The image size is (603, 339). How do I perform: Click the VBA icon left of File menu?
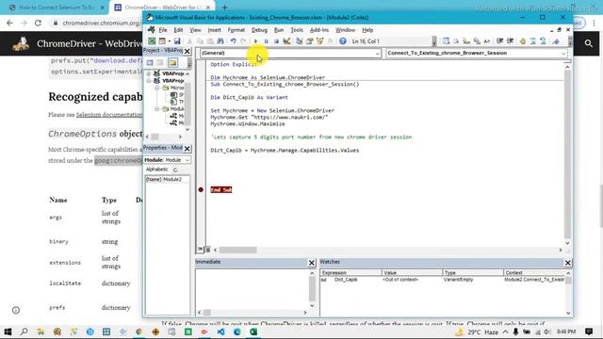[x=152, y=29]
